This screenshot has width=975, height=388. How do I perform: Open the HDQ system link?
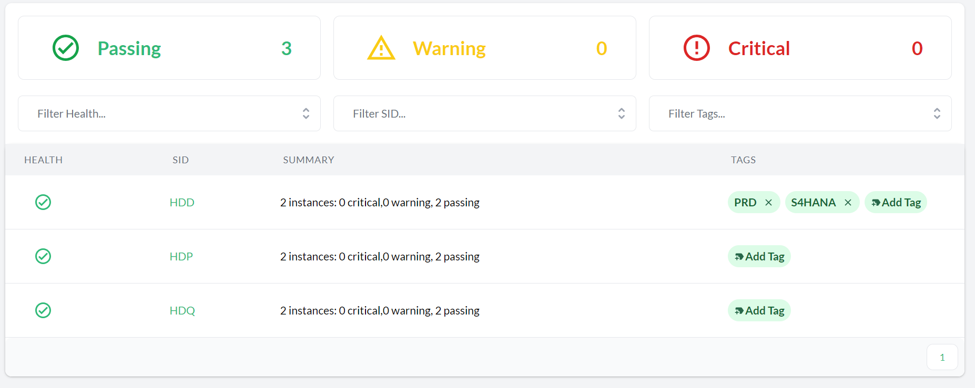point(182,311)
